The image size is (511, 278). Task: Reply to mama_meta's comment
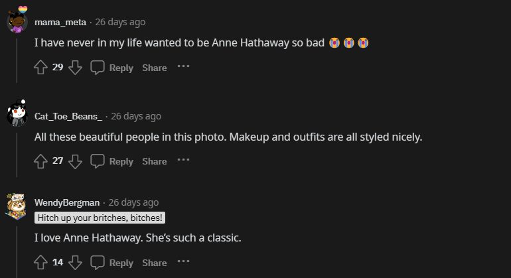click(x=112, y=68)
